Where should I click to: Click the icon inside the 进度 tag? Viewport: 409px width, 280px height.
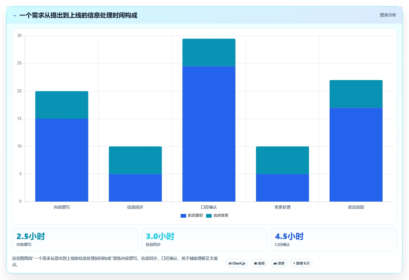click(275, 263)
